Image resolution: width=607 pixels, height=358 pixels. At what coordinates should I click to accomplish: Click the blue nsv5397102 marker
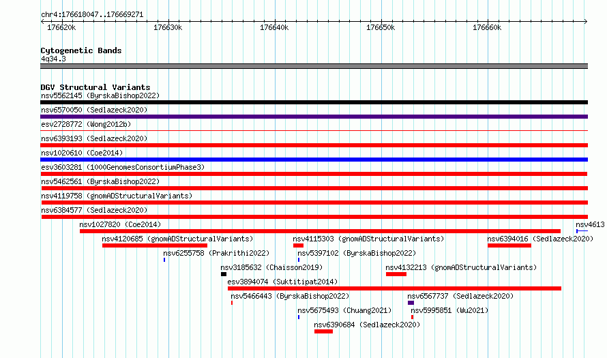(299, 260)
